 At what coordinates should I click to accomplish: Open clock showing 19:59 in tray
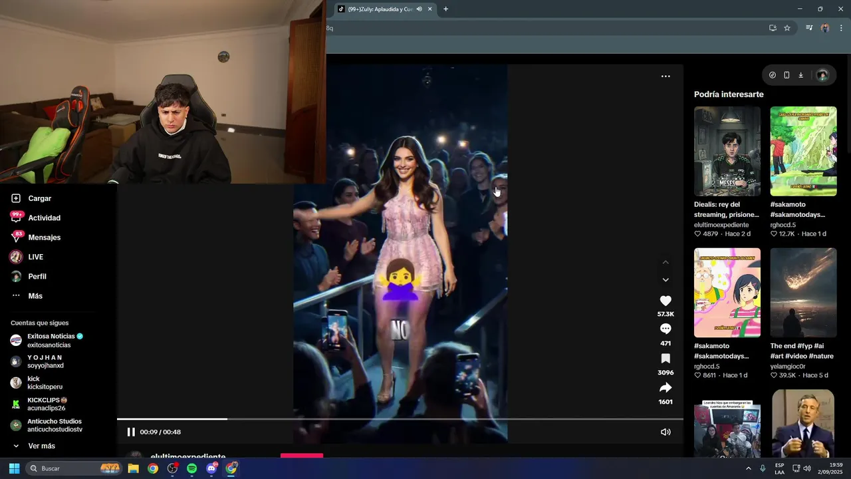[x=830, y=468]
